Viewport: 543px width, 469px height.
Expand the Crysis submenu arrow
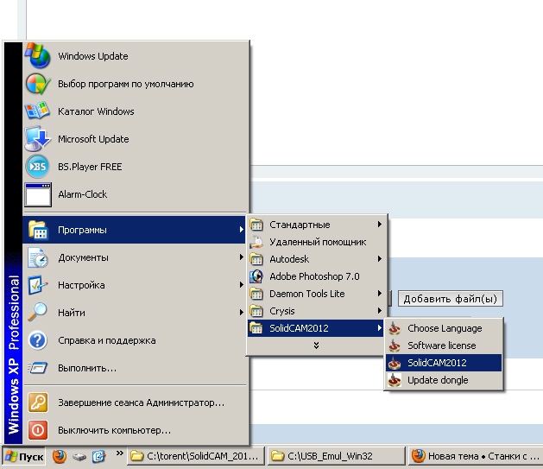pos(380,311)
